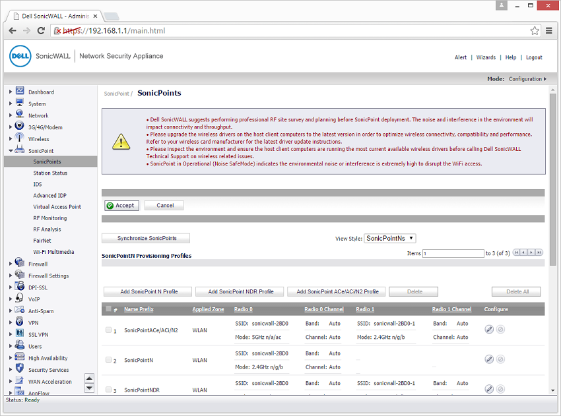
Task: Open the IDS submenu item
Action: click(38, 185)
